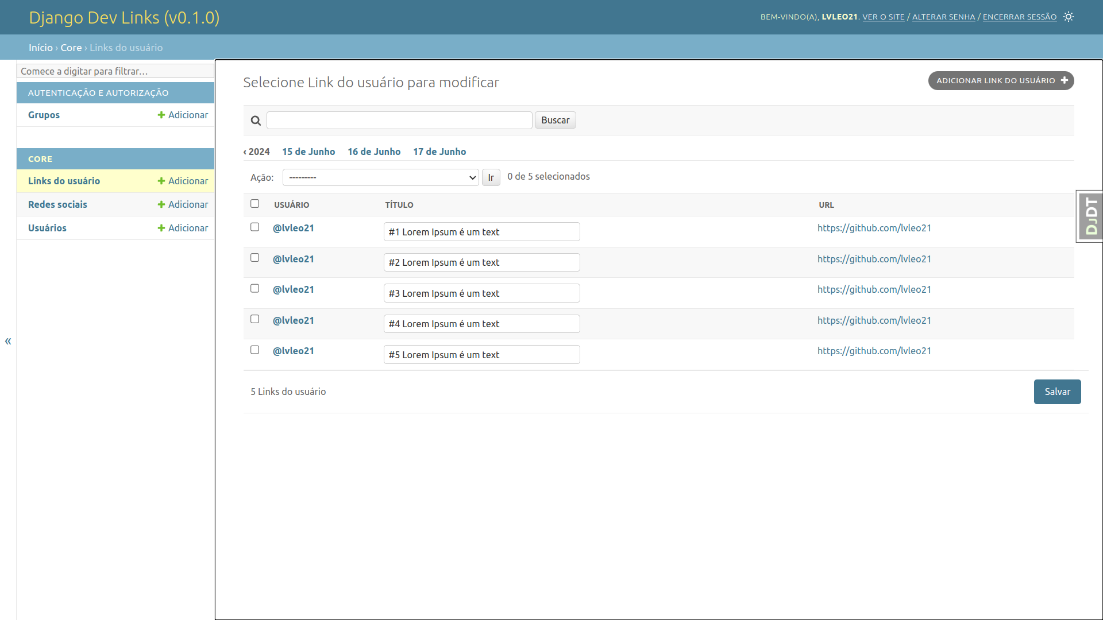The image size is (1103, 620).
Task: Toggle checkbox for #3 Lorem Ipsum row
Action: point(255,288)
